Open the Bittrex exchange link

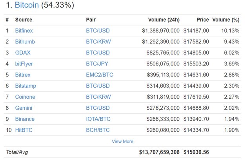23,75
